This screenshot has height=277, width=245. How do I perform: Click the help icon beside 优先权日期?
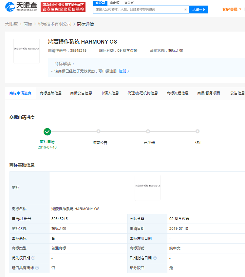point(33,258)
